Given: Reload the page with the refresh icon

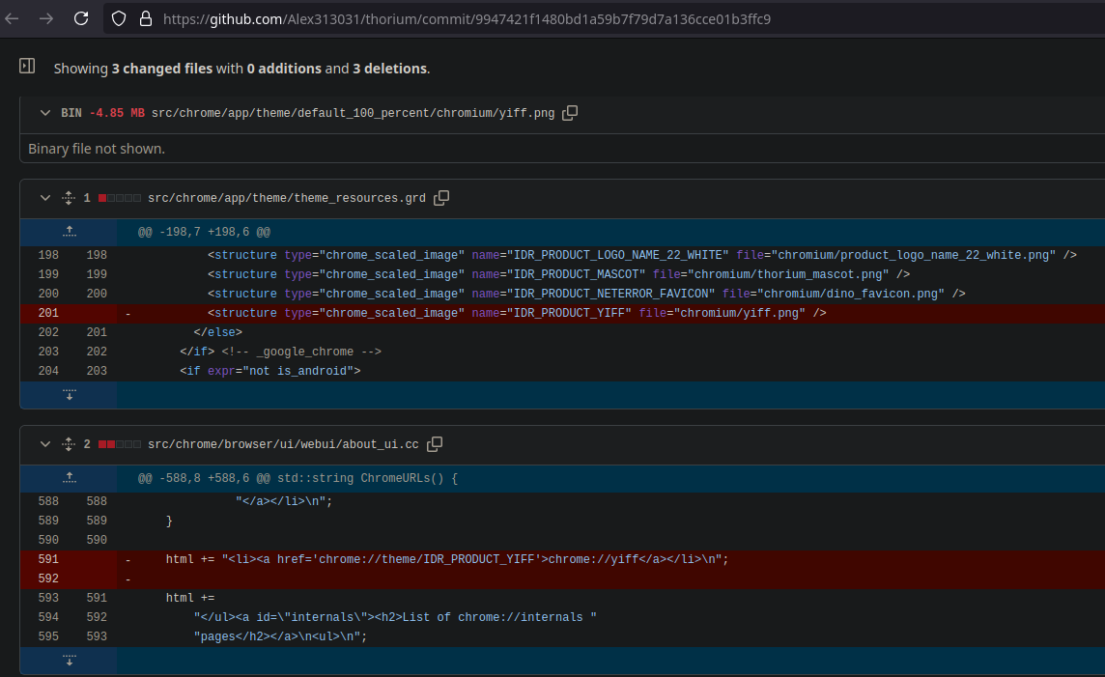Looking at the screenshot, I should click(81, 19).
